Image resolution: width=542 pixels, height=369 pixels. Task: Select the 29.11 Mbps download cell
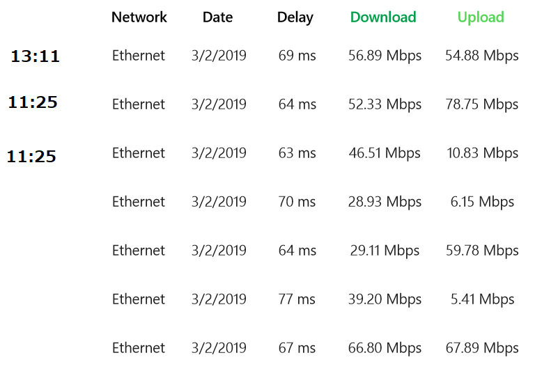pyautogui.click(x=385, y=251)
